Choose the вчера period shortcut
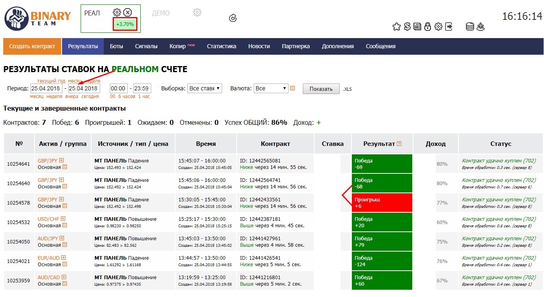Viewport: 544px width, 297px height. click(72, 96)
